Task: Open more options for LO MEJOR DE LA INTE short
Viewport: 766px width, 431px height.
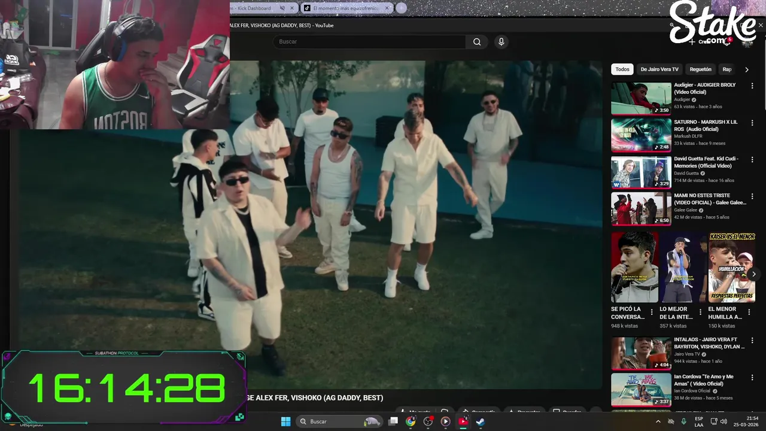Action: (x=700, y=312)
